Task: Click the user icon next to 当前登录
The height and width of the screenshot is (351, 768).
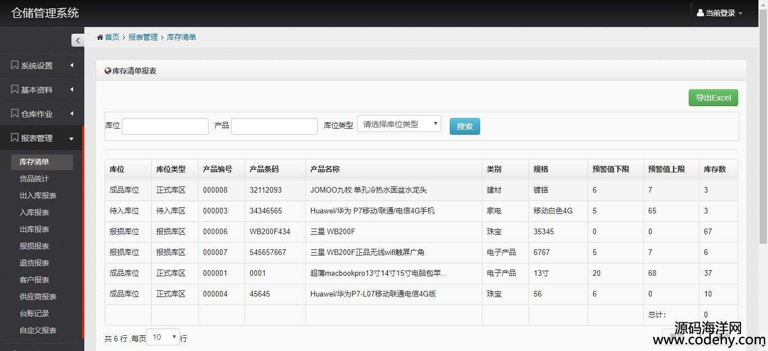Action: coord(700,13)
